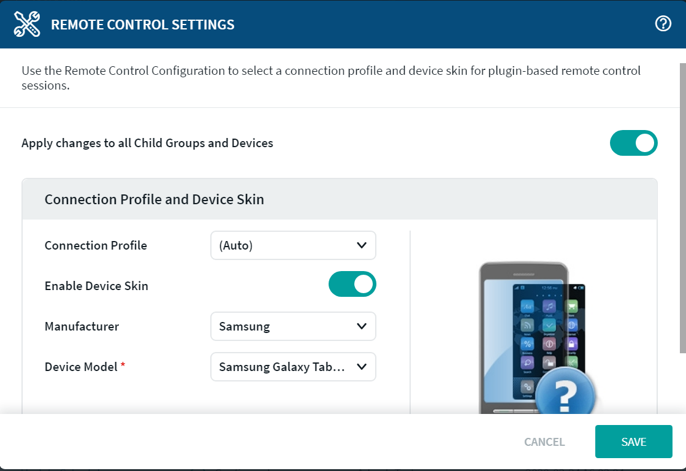Expand the Manufacturer dropdown showing Samsung
Screen dimensions: 686x471
[293, 326]
